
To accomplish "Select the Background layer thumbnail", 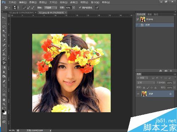I will tap(144, 94).
